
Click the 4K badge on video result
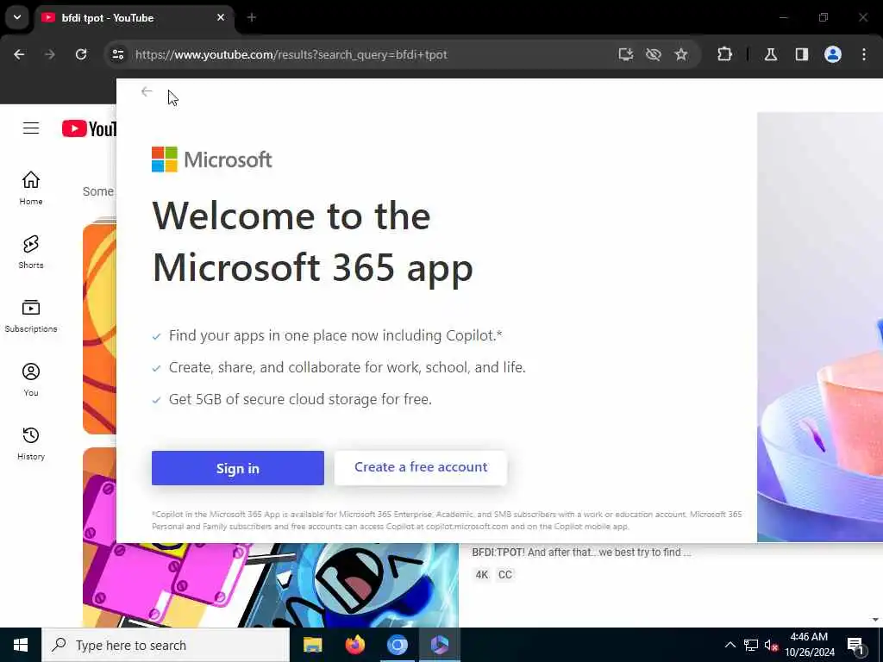pyautogui.click(x=481, y=575)
